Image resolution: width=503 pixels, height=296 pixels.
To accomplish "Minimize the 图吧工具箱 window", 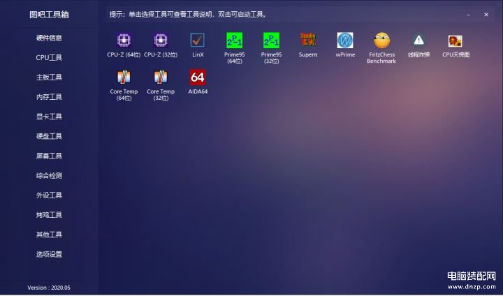I will click(468, 15).
